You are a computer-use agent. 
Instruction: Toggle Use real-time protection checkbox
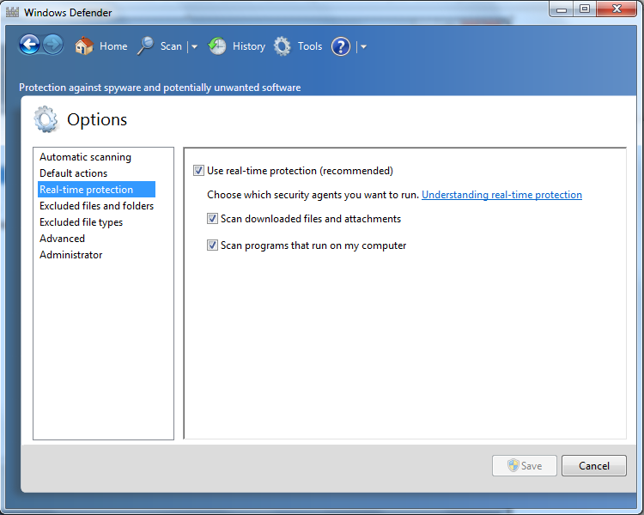click(199, 171)
